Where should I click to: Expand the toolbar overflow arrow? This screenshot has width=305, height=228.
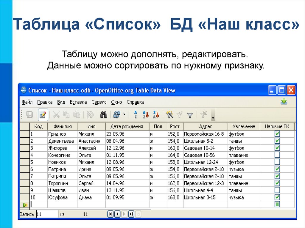(213, 118)
